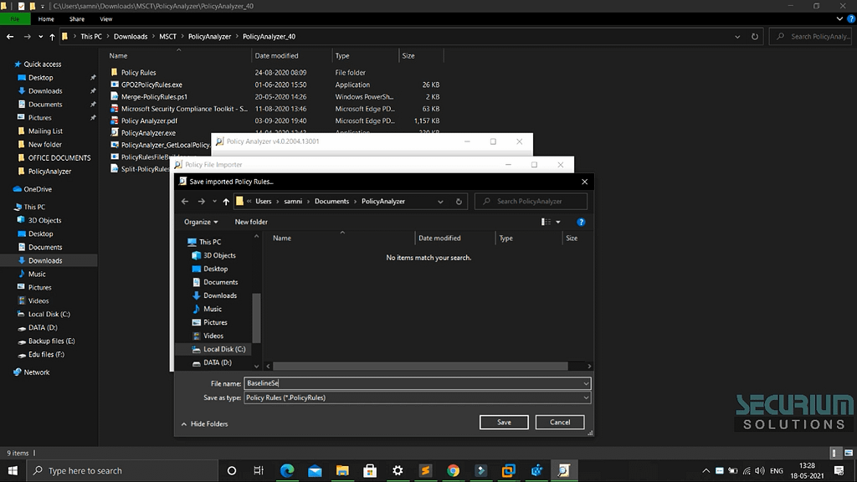
Task: Open Microsoft Store from the taskbar
Action: (x=370, y=470)
